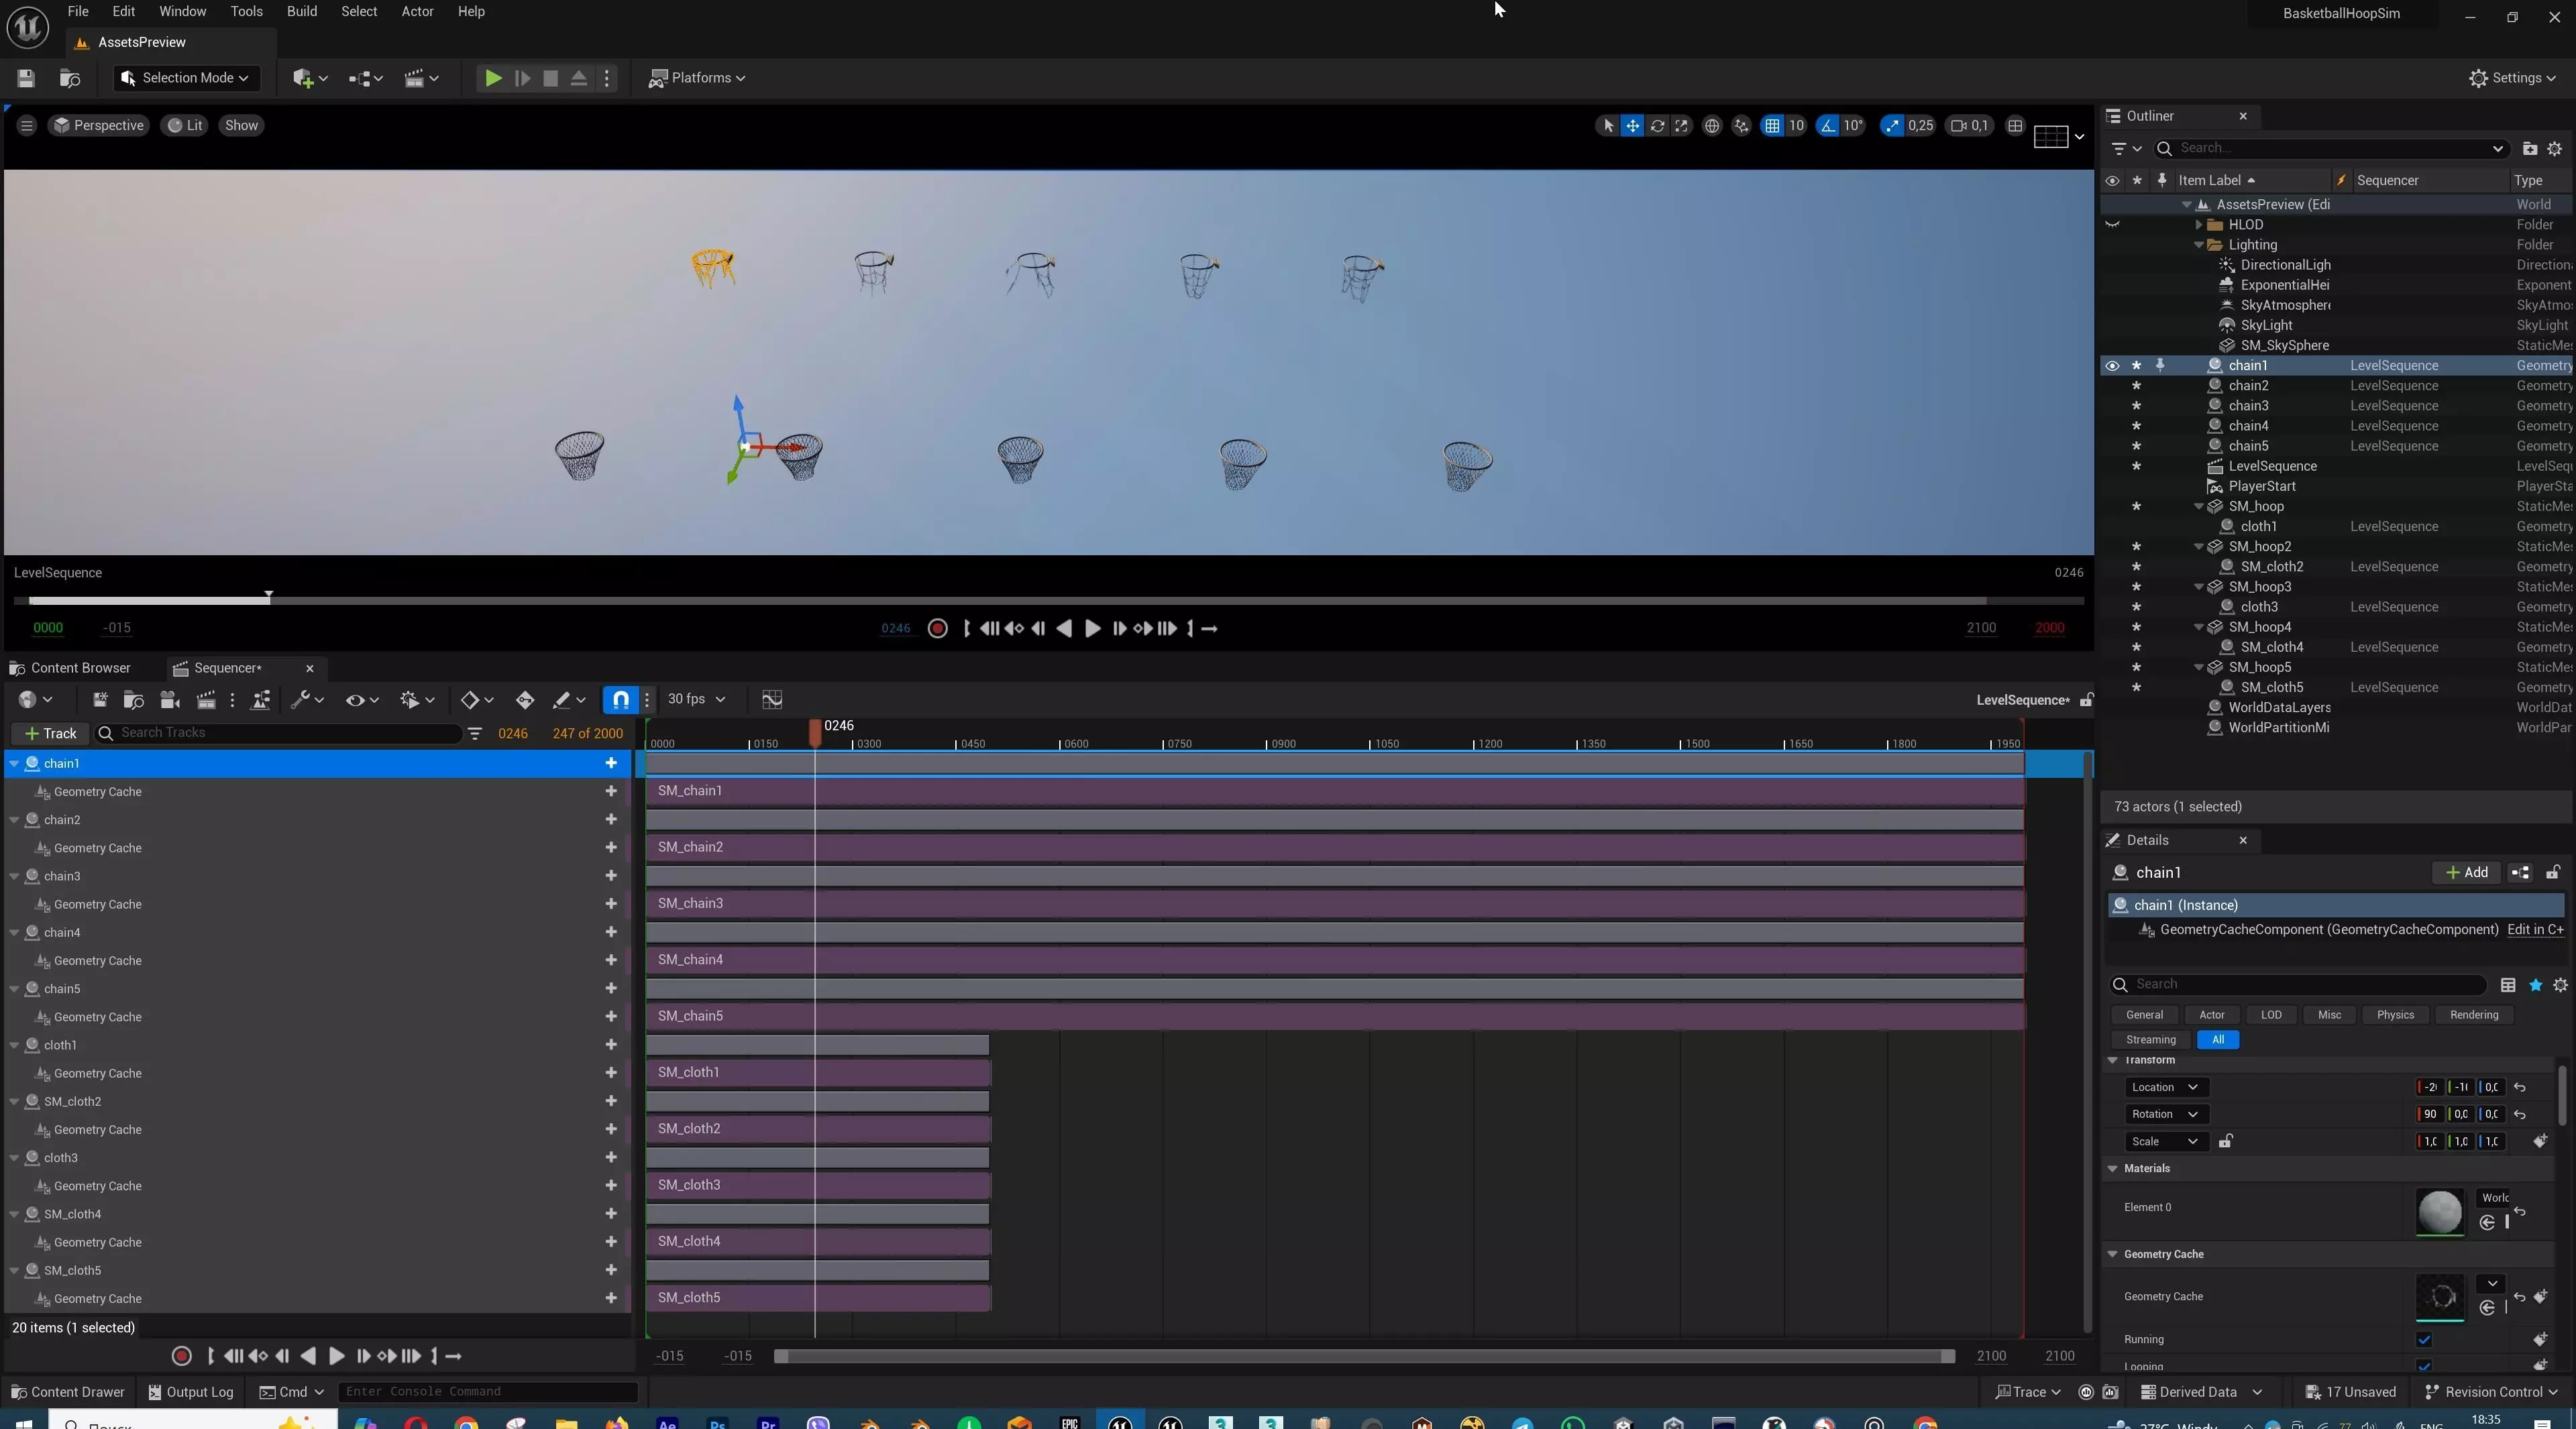The height and width of the screenshot is (1429, 2576).
Task: Click the green Play level button
Action: [493, 78]
